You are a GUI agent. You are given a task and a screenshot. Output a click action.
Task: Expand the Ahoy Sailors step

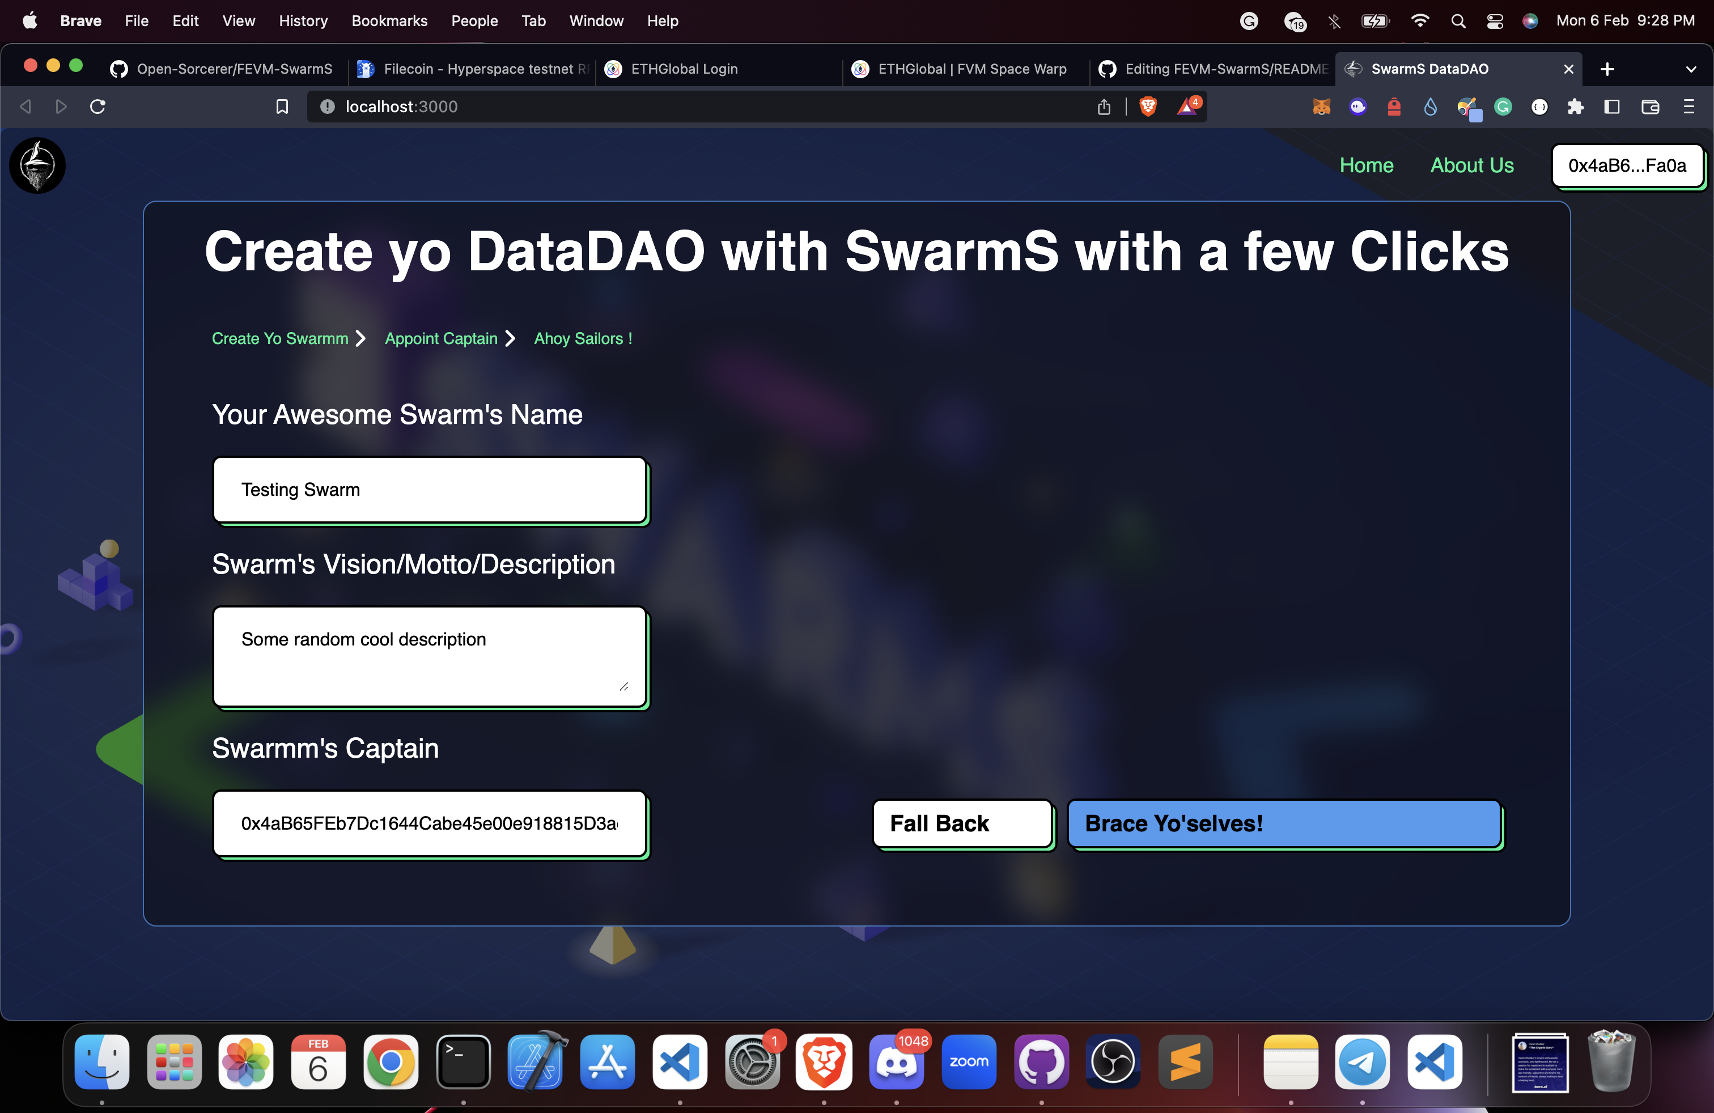582,338
